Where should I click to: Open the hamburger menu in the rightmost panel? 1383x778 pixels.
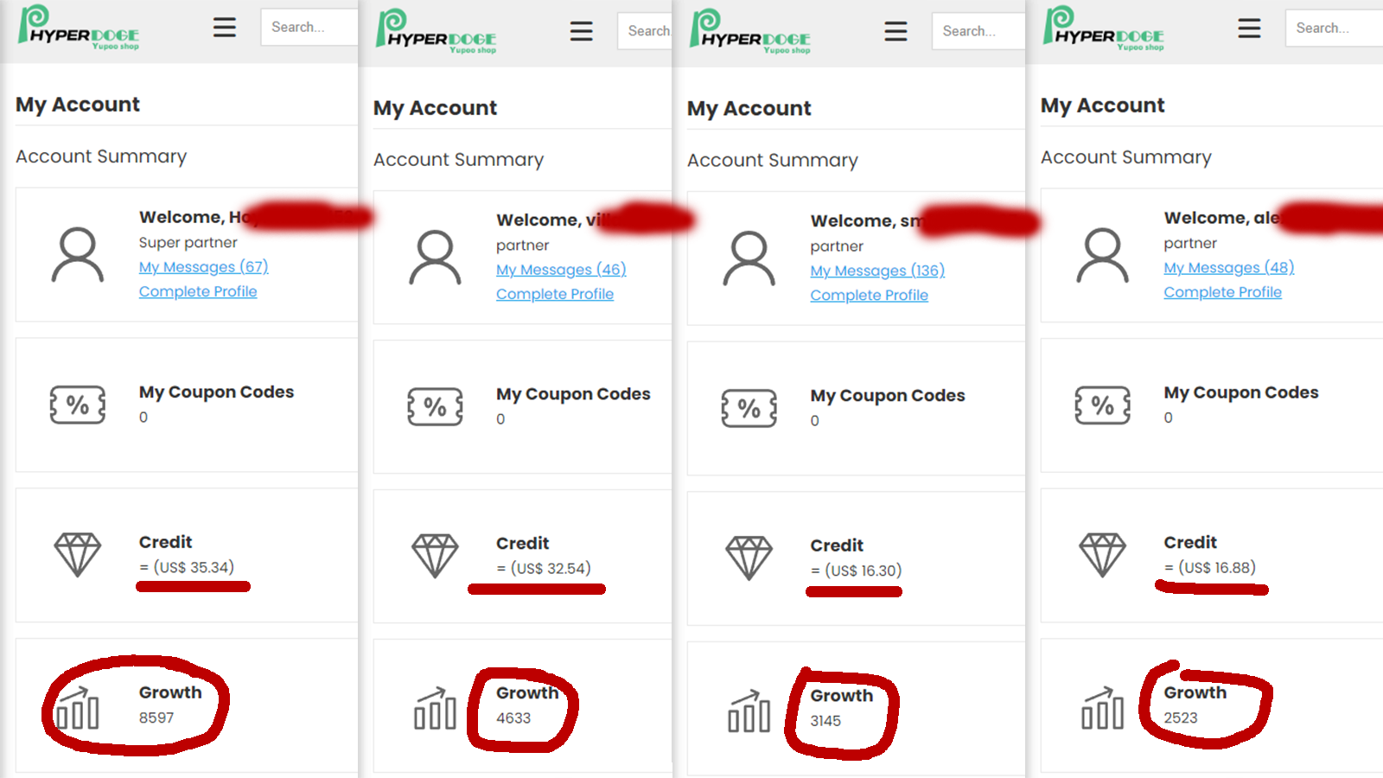pos(1249,29)
